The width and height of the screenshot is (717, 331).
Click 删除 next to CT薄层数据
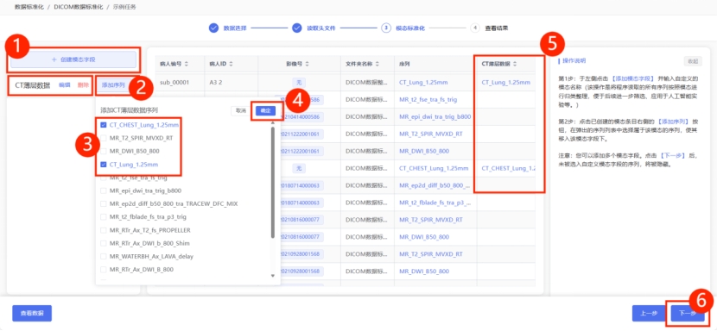click(x=83, y=85)
